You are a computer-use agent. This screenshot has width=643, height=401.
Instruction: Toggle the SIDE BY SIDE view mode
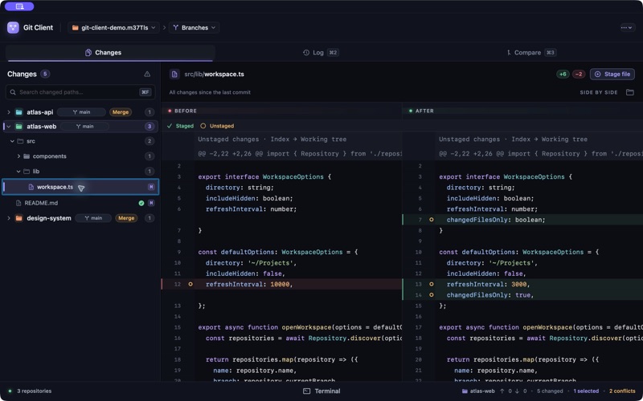pos(599,92)
